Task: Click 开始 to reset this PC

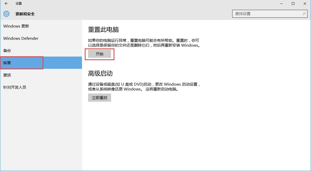Action: click(x=100, y=54)
